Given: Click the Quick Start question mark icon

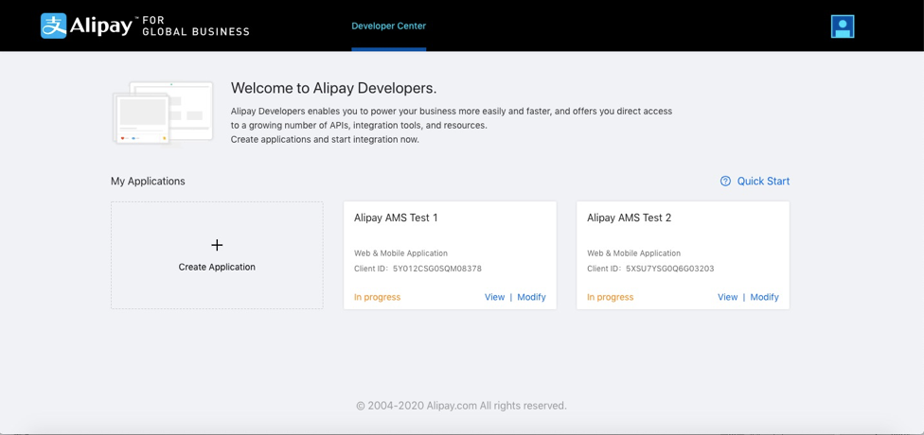Looking at the screenshot, I should pyautogui.click(x=725, y=182).
